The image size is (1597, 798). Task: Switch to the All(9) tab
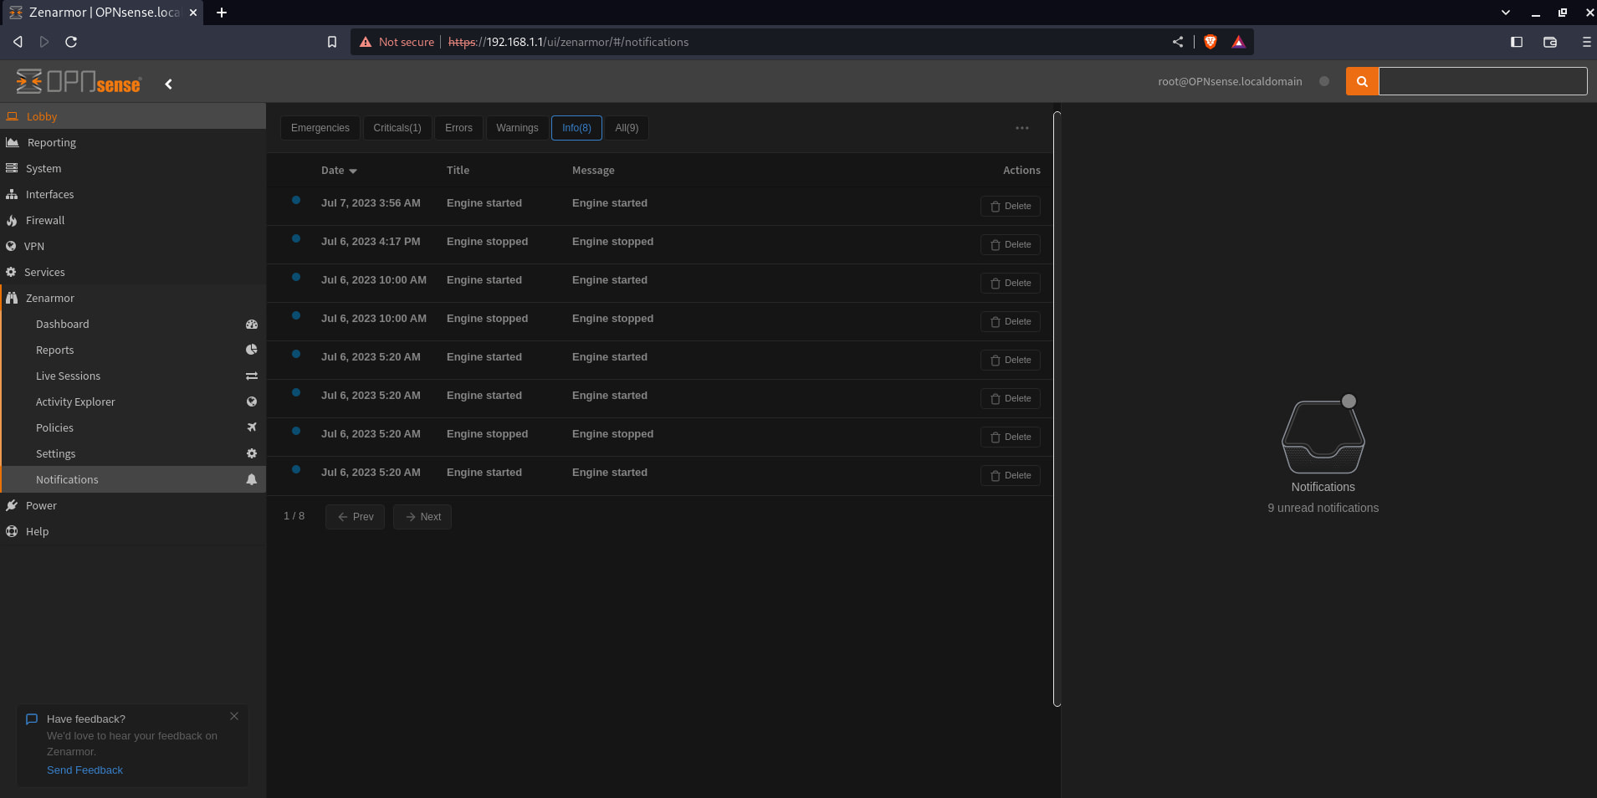point(627,128)
